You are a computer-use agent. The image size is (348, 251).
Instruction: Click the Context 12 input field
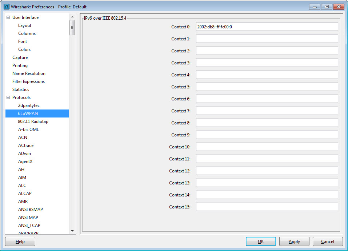click(267, 171)
